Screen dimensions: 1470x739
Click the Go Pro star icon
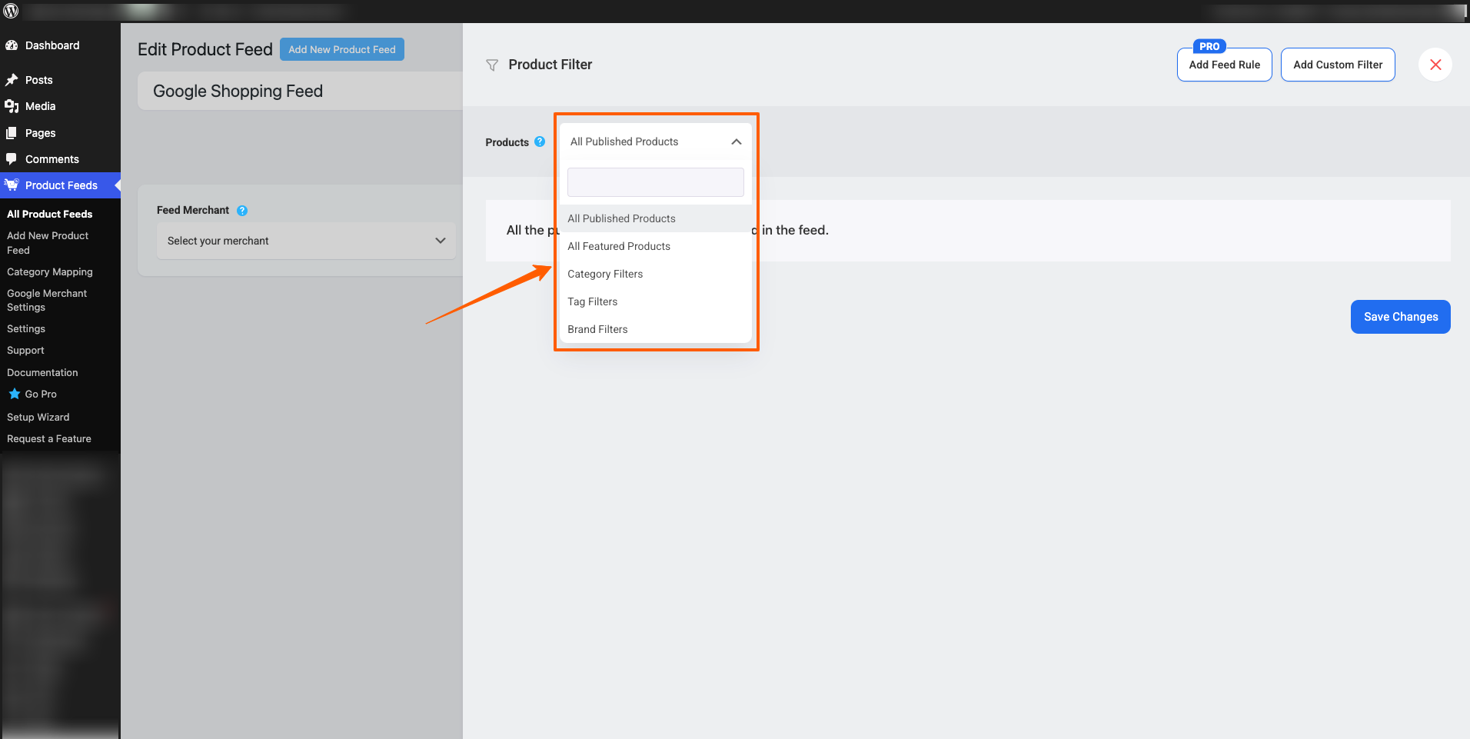point(14,394)
